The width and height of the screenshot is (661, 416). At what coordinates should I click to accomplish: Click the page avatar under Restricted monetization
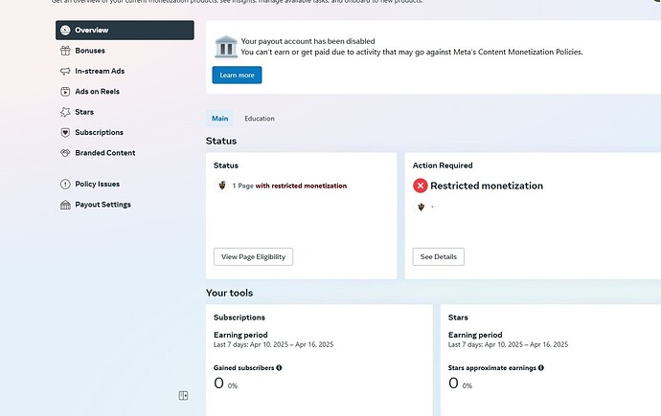[x=421, y=207]
